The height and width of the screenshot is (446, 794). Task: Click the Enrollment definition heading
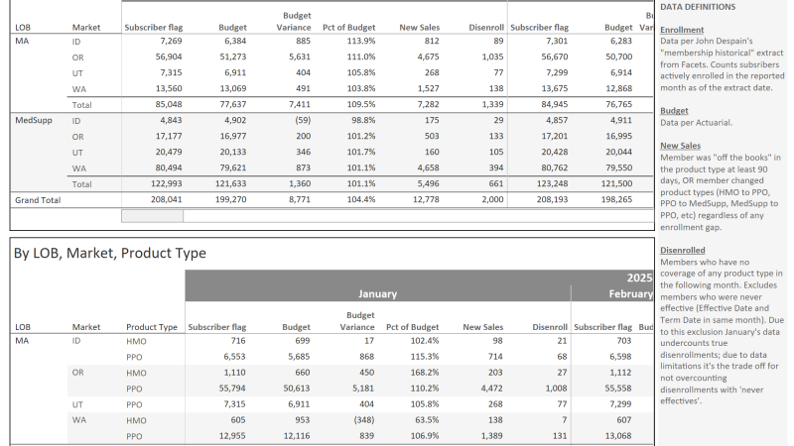(x=681, y=31)
